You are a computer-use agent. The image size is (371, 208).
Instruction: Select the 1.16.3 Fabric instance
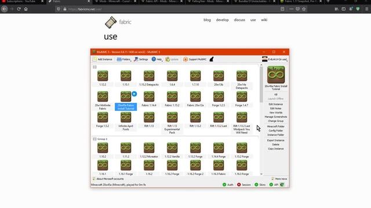coord(219,168)
